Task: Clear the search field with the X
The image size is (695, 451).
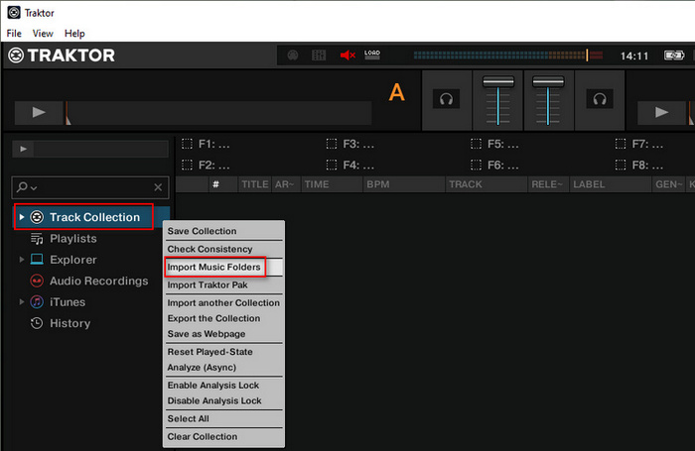Action: (158, 187)
